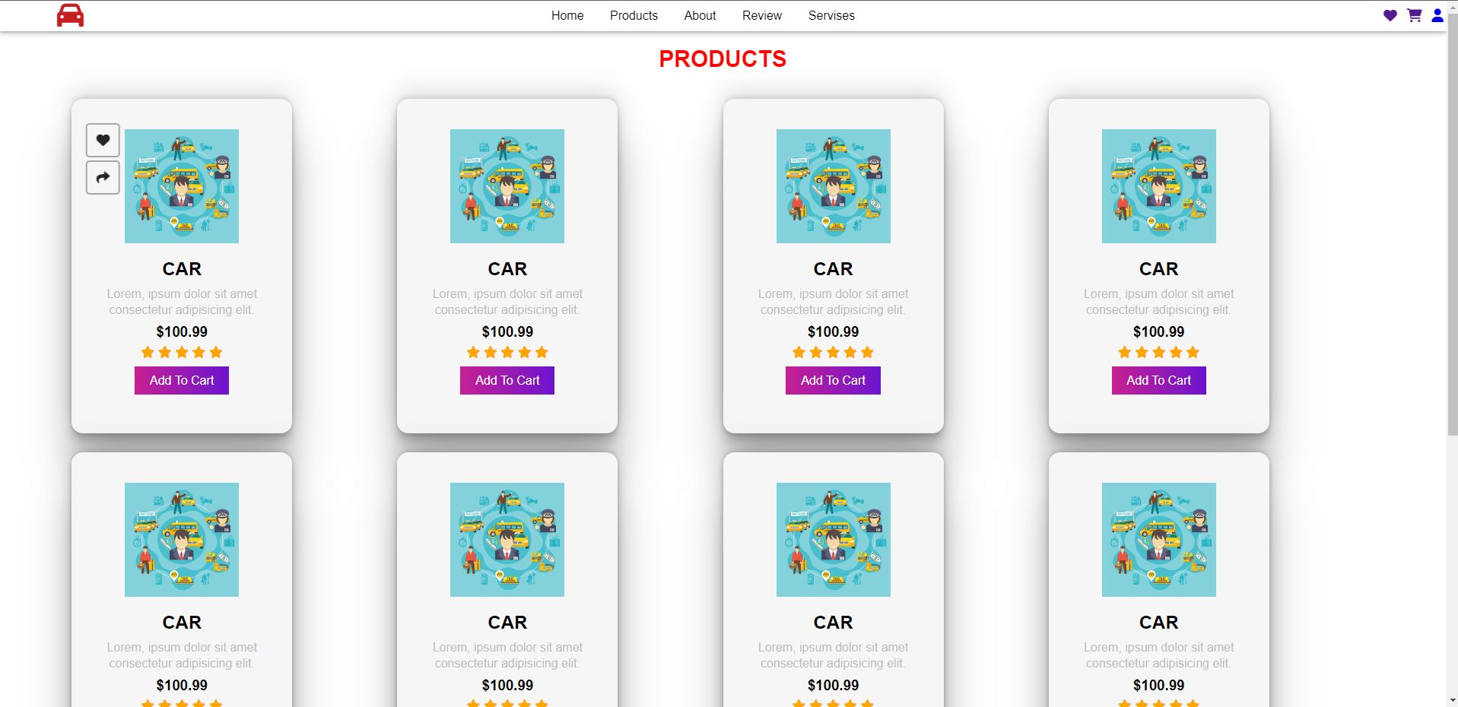Navigate to the About section
The image size is (1458, 707).
pyautogui.click(x=699, y=15)
